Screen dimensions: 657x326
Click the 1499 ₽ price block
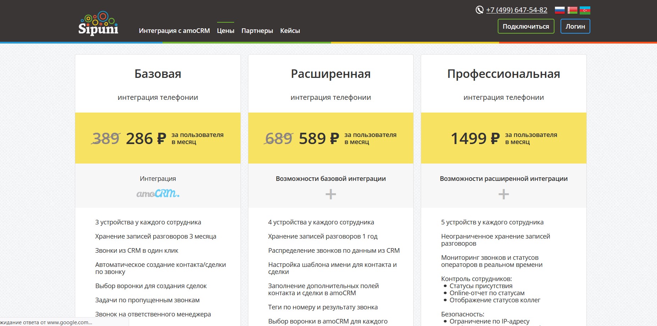tap(475, 138)
